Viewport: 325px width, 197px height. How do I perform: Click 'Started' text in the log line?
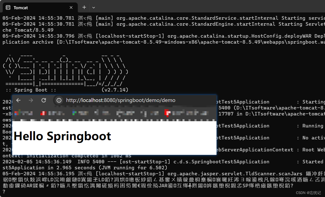[x=313, y=162]
